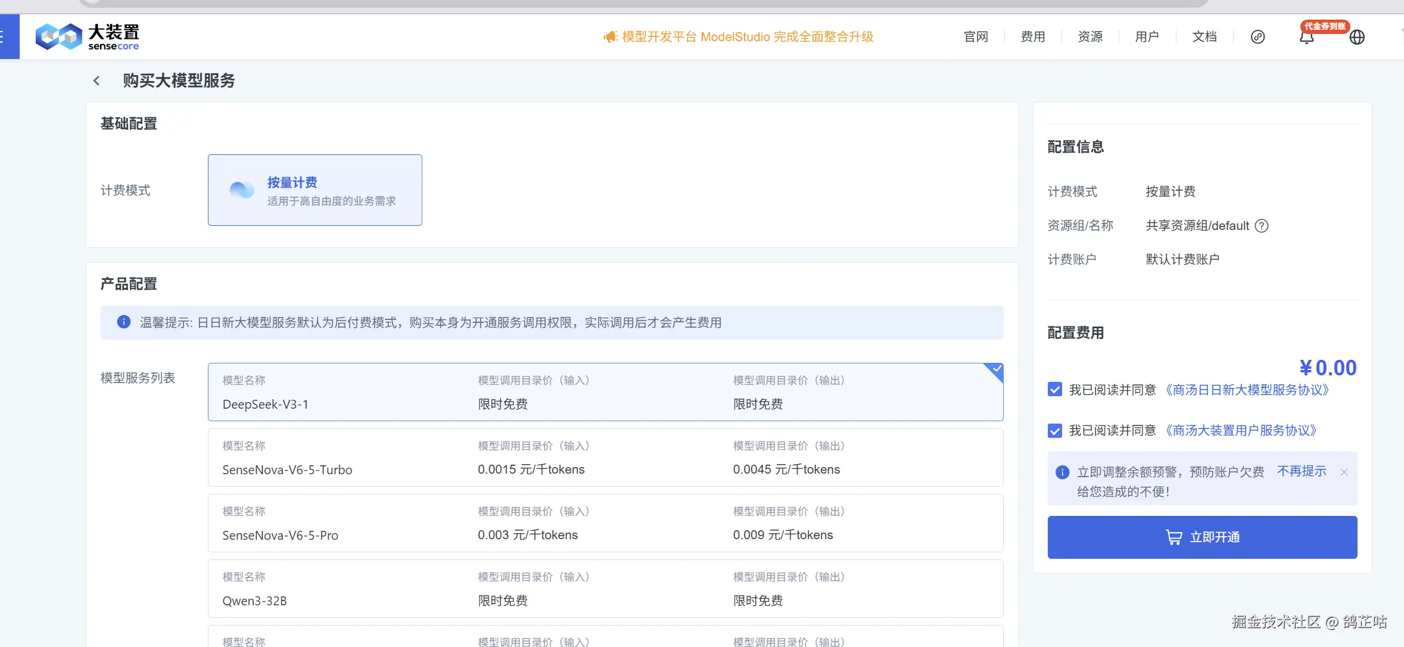The height and width of the screenshot is (647, 1404).
Task: Select the SenseNova-V6-5-Turbo model row
Action: click(605, 458)
